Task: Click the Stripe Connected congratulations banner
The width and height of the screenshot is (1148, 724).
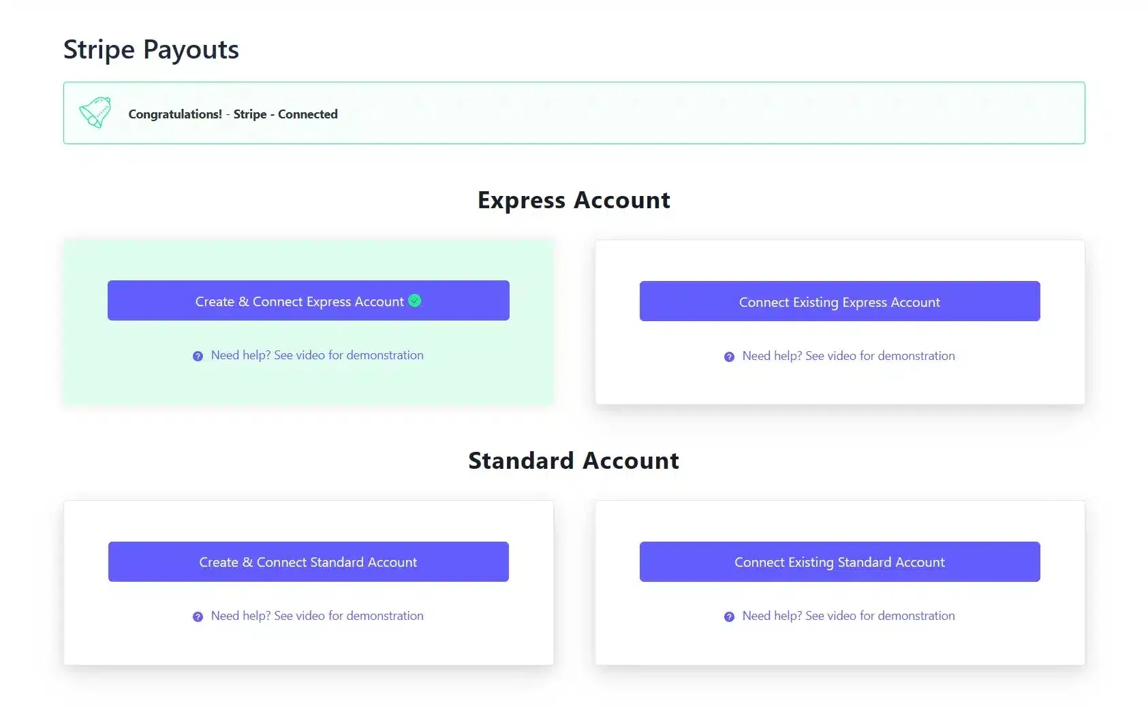Action: 574,113
